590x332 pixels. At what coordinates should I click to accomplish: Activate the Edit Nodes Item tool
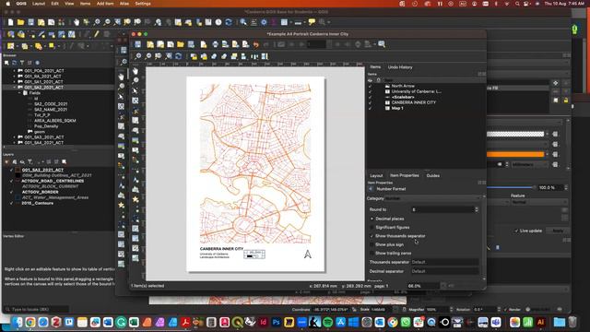[x=136, y=111]
